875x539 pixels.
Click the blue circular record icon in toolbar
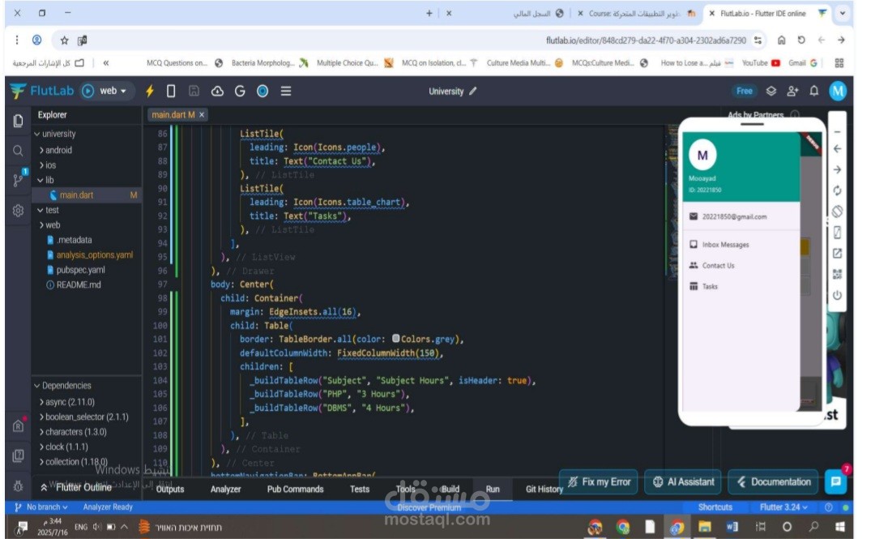click(262, 91)
